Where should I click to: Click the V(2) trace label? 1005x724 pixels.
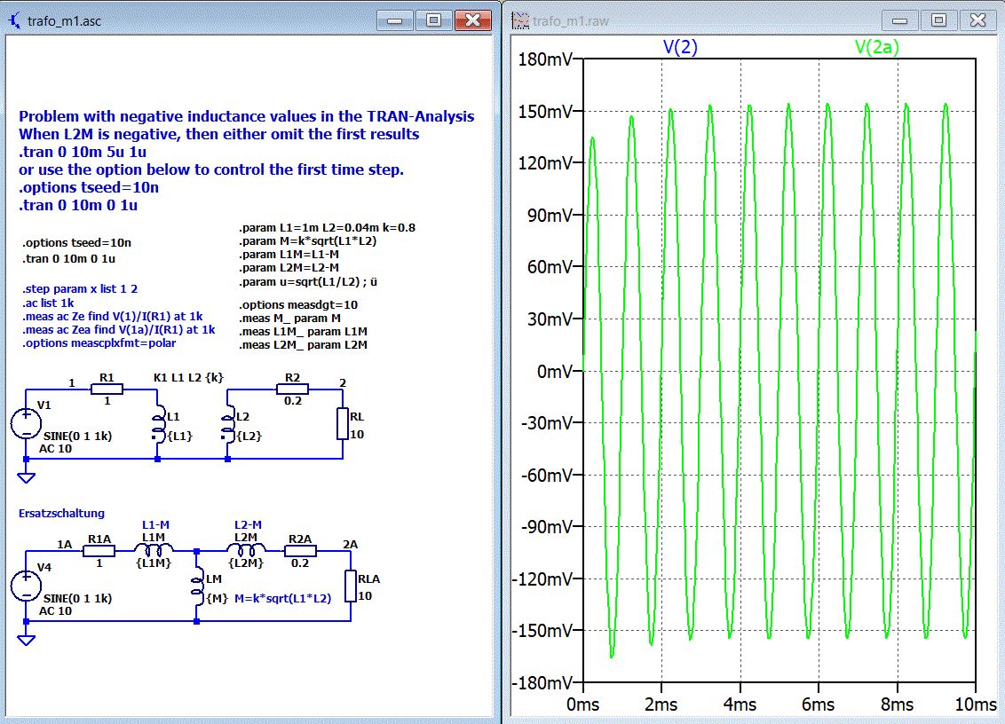(680, 48)
